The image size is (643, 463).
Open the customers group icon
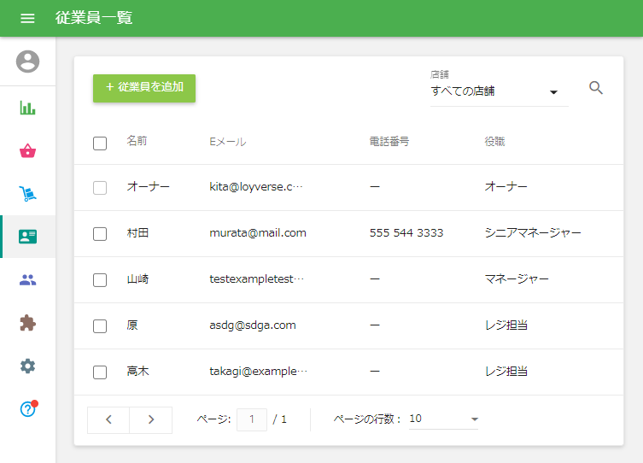tap(28, 279)
